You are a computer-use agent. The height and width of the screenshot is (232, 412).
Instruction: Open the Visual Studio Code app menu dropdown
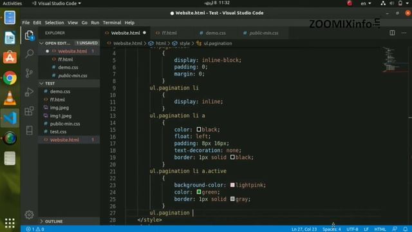click(57, 3)
